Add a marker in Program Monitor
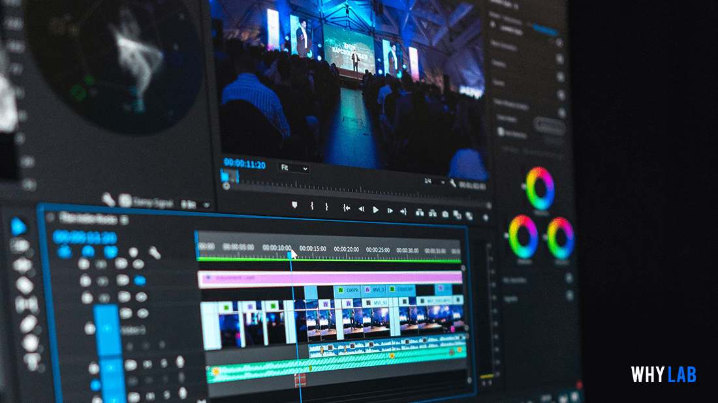 294,205
